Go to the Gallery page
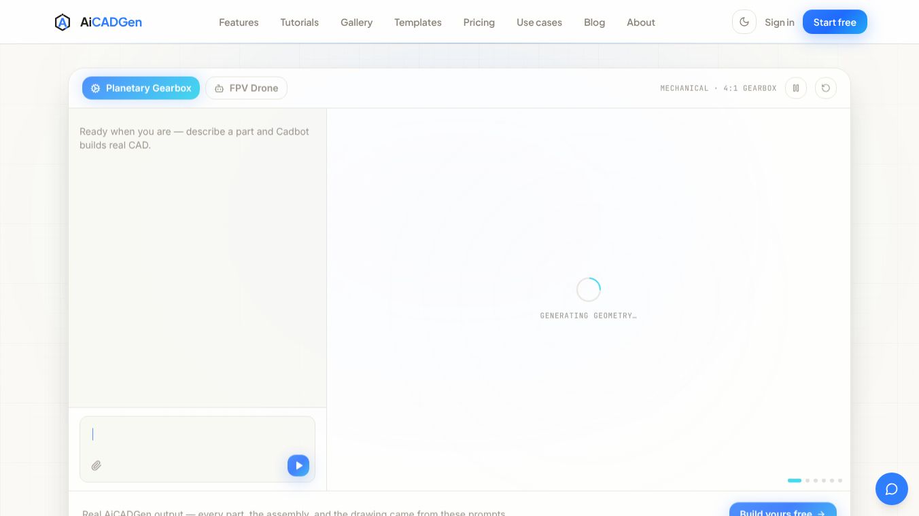The height and width of the screenshot is (516, 919). click(356, 22)
